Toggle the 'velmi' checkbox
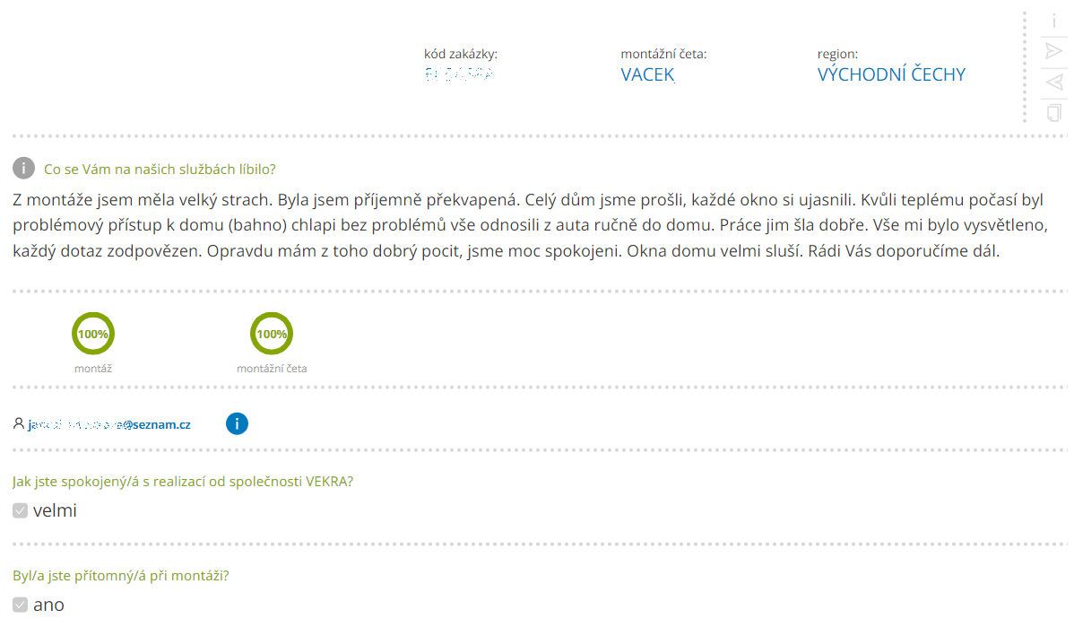 tap(20, 510)
